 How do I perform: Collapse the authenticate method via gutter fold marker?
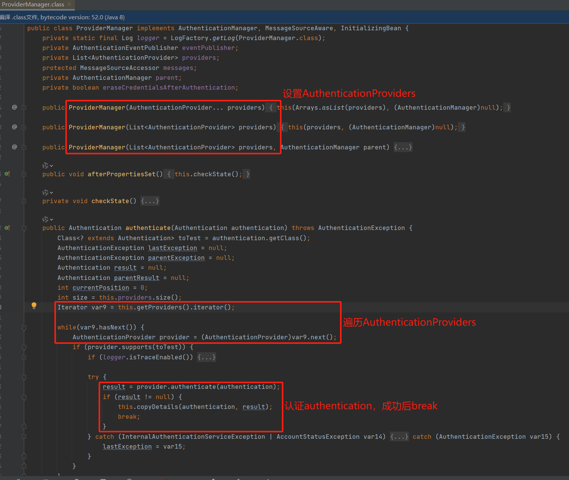tap(24, 228)
